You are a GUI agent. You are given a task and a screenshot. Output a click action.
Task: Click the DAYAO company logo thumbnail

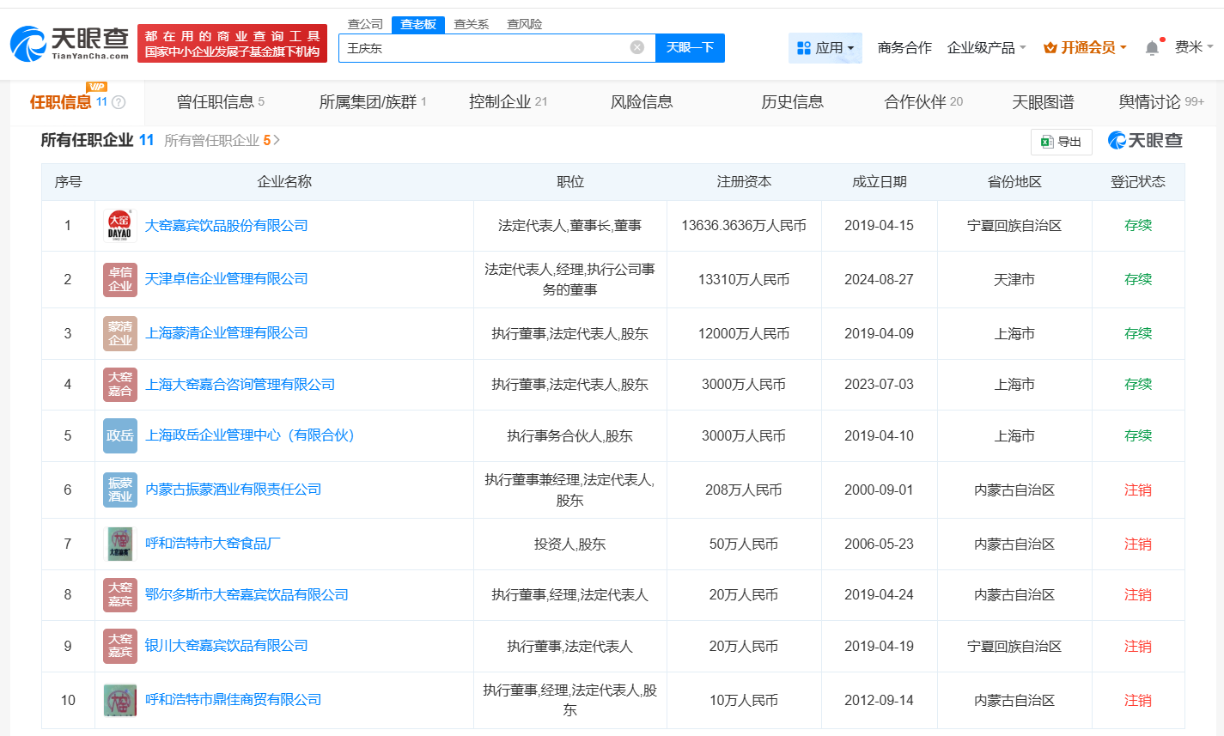pos(119,226)
